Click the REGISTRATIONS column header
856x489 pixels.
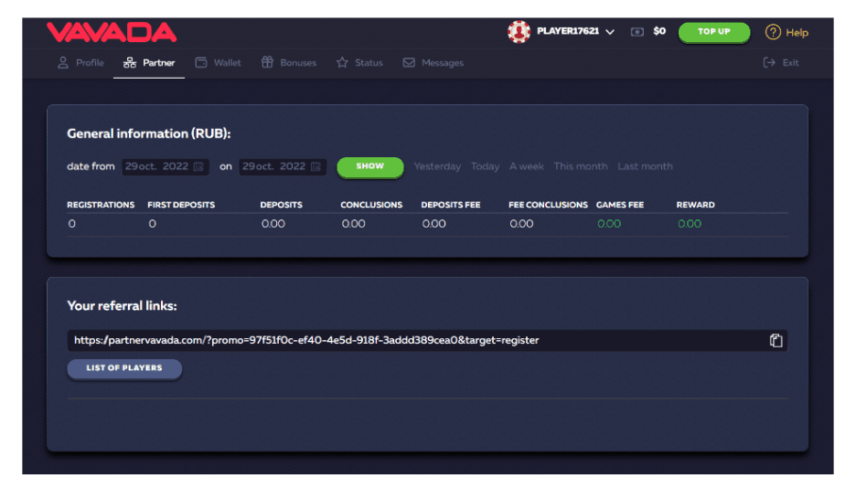[x=101, y=205]
